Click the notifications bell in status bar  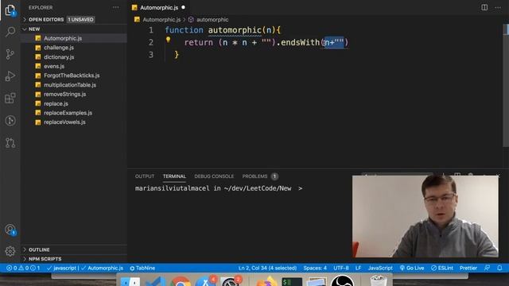click(x=499, y=268)
